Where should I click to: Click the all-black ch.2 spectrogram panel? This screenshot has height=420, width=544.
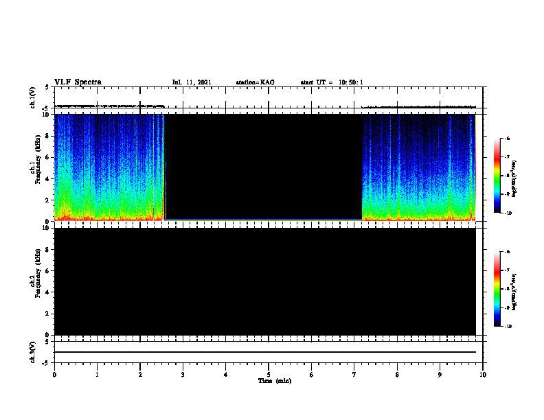tap(265, 281)
